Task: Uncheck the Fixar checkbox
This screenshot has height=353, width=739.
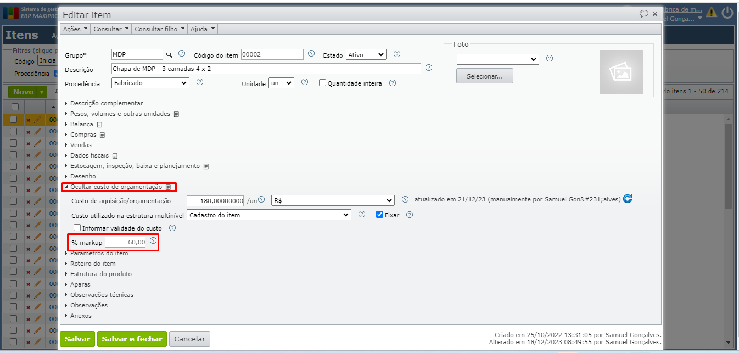Action: [379, 215]
